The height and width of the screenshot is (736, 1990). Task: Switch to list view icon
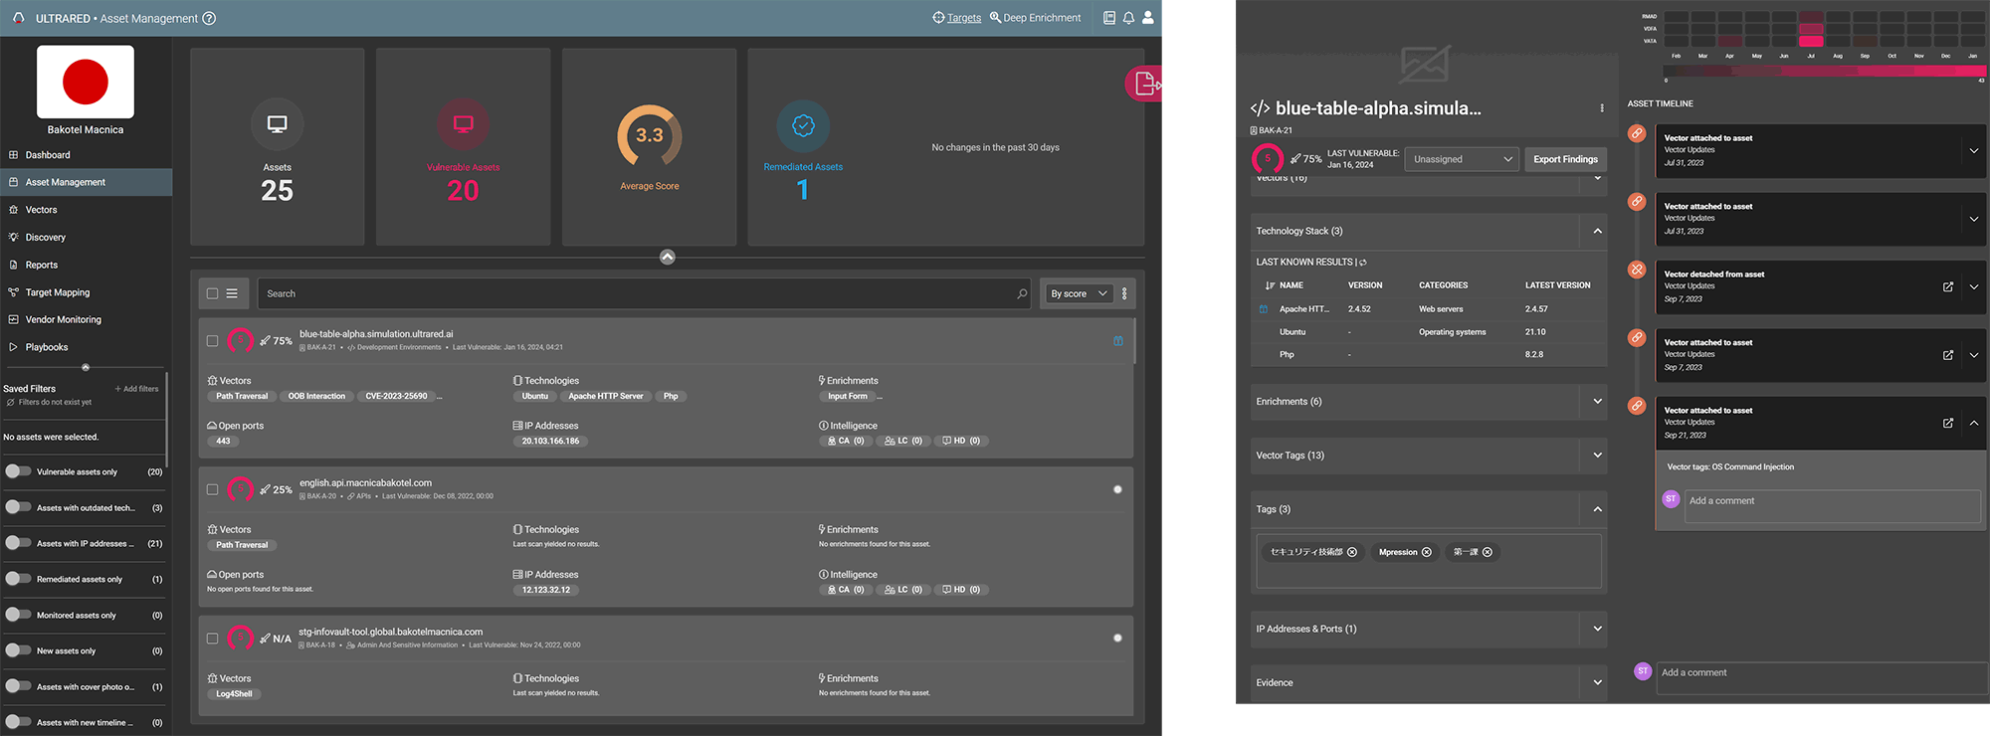[x=232, y=293]
